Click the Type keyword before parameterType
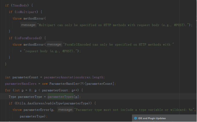197x122 pixels. coord(12,97)
